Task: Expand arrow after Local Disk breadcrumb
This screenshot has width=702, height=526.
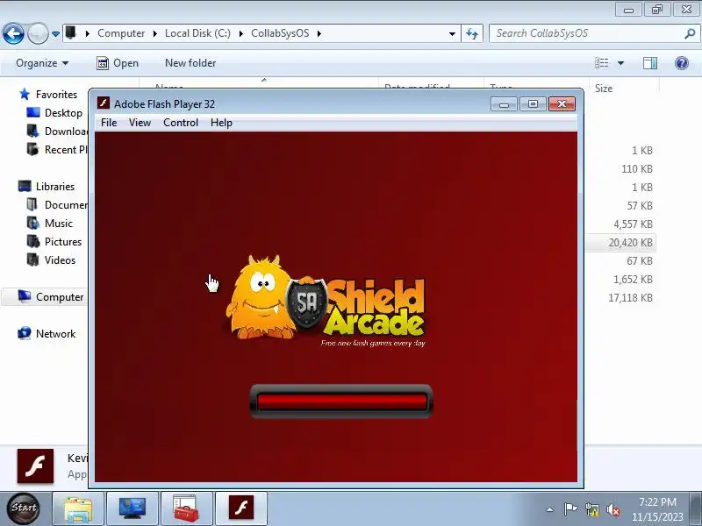Action: coord(240,33)
